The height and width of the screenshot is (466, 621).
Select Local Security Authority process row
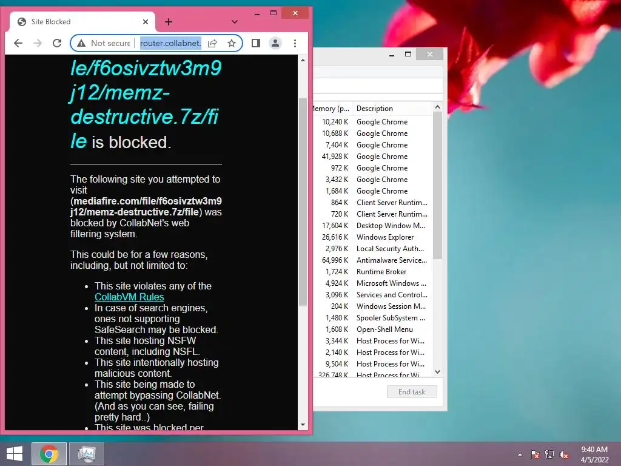pyautogui.click(x=372, y=248)
